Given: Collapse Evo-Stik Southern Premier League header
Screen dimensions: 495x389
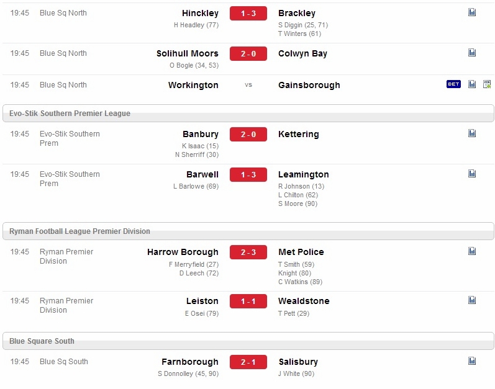Looking at the screenshot, I should pyautogui.click(x=248, y=113).
